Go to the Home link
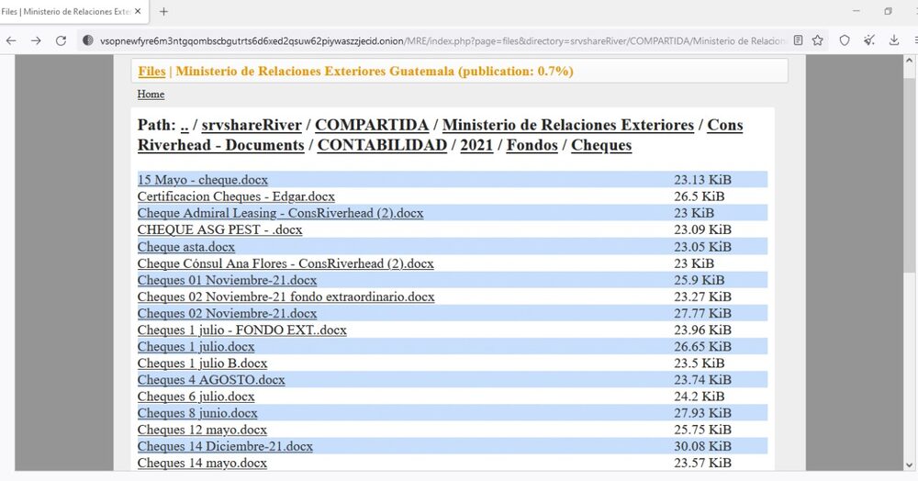The width and height of the screenshot is (918, 481). coord(151,95)
